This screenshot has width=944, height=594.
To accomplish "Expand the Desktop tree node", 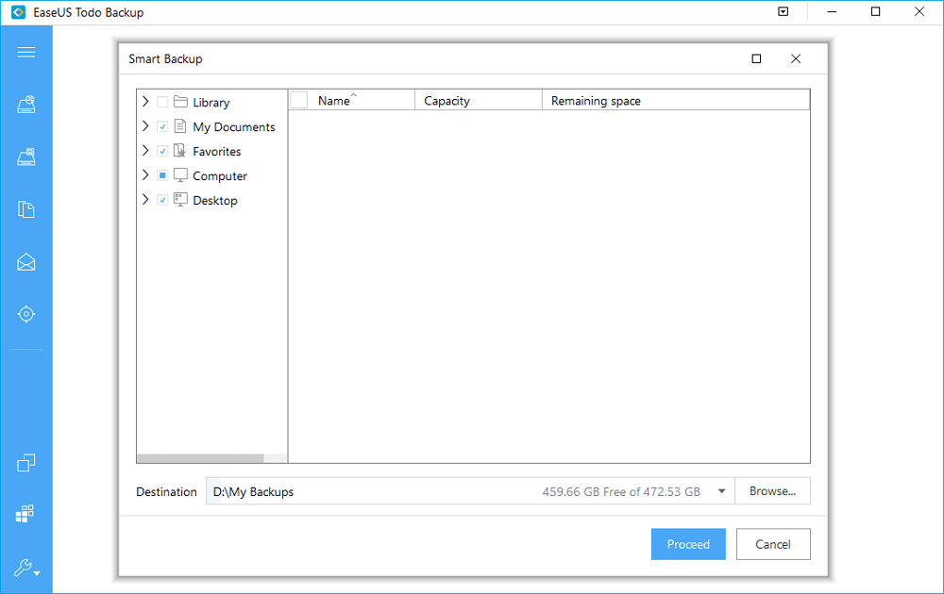I will [145, 200].
